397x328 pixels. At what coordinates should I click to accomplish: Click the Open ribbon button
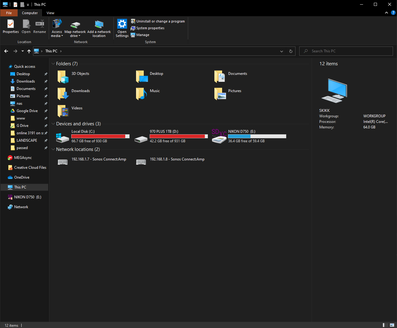pos(26,26)
